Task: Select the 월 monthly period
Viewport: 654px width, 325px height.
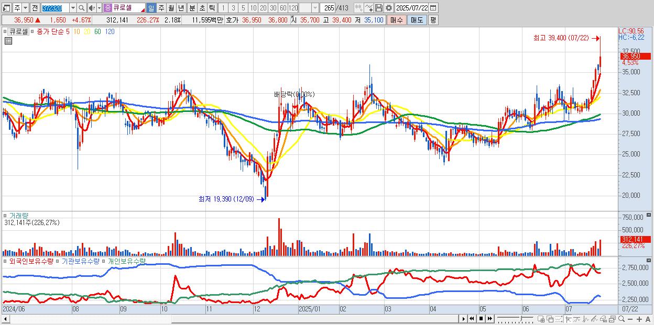Action: coord(171,8)
